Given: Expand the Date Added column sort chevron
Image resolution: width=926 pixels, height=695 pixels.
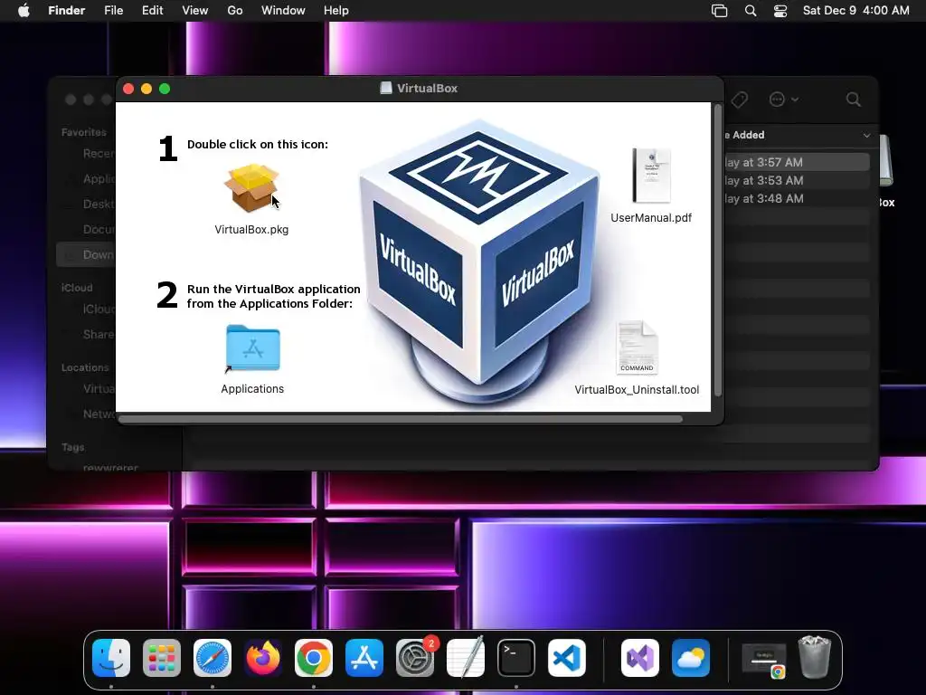Looking at the screenshot, I should 866,136.
